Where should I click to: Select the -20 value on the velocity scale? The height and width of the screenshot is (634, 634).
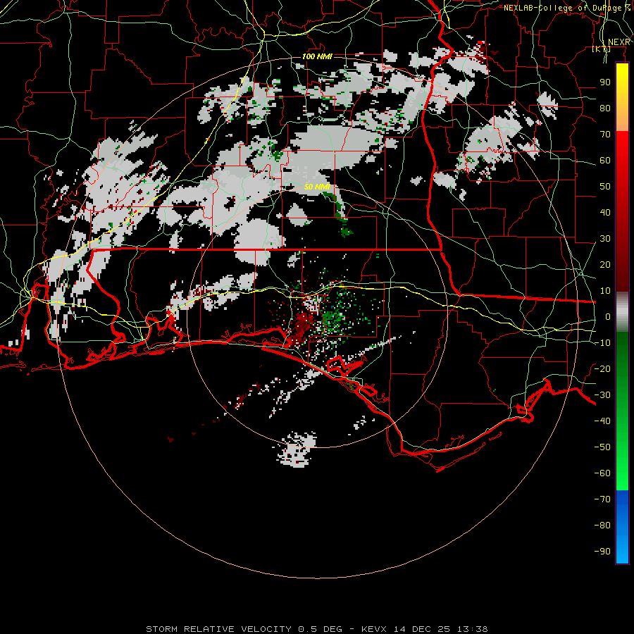tap(602, 369)
